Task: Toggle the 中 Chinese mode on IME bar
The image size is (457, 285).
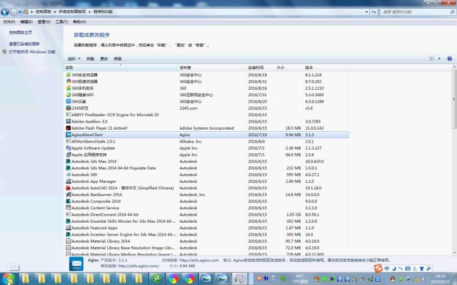Action: coord(387,268)
